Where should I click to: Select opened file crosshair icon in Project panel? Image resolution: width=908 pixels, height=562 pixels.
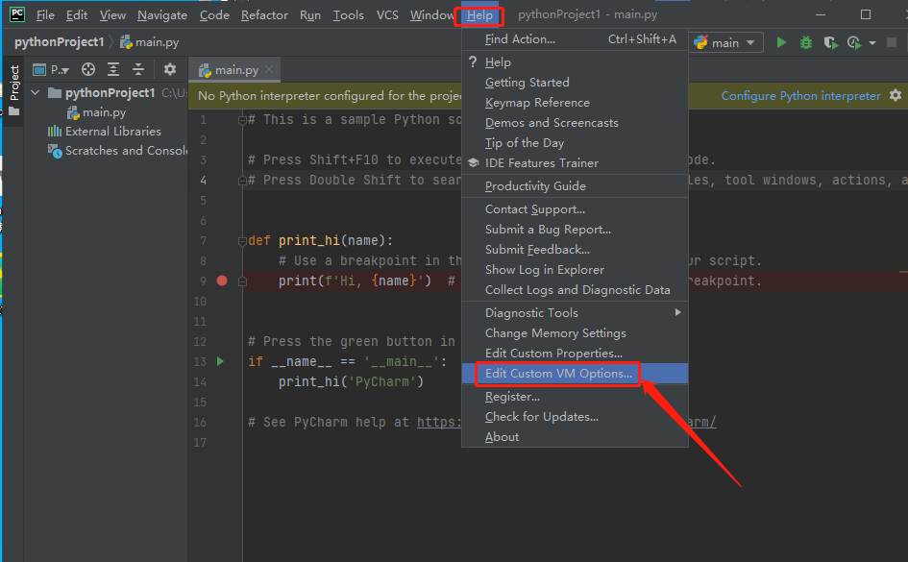88,69
